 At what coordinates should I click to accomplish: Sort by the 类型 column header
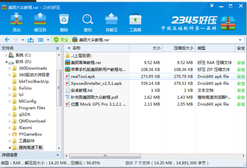[215, 48]
